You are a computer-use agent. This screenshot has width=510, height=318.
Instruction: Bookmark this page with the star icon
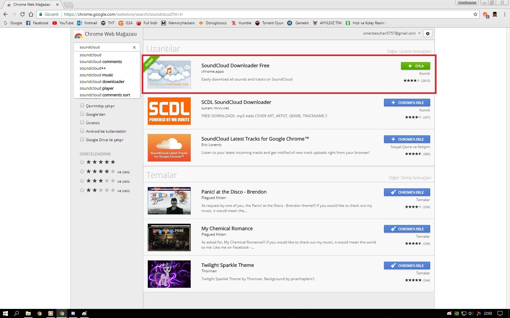475,14
